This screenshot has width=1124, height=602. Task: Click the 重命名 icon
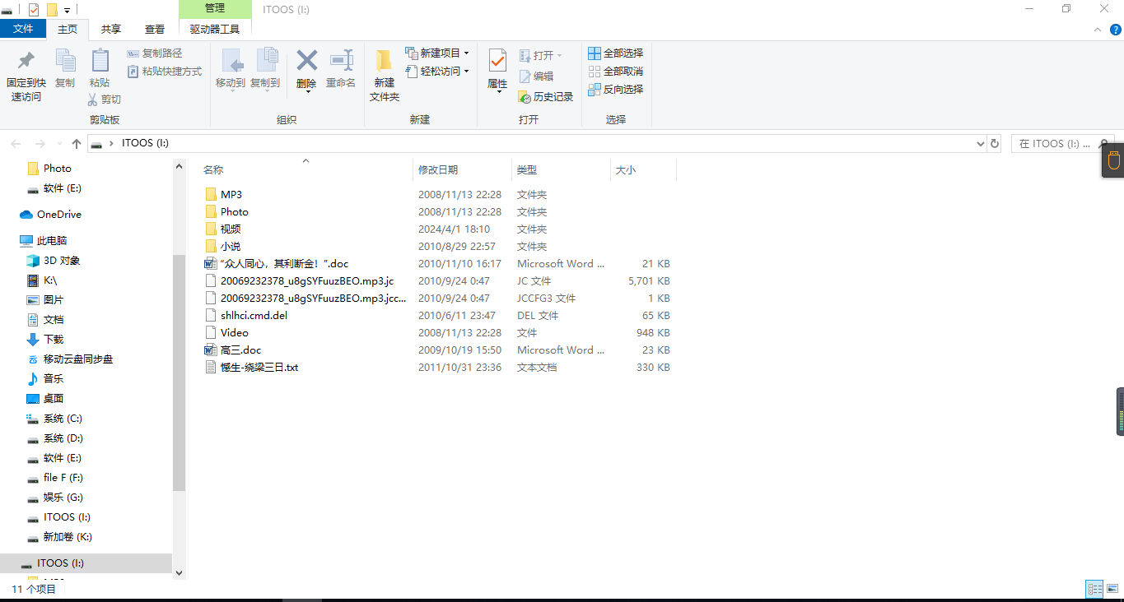(x=341, y=60)
